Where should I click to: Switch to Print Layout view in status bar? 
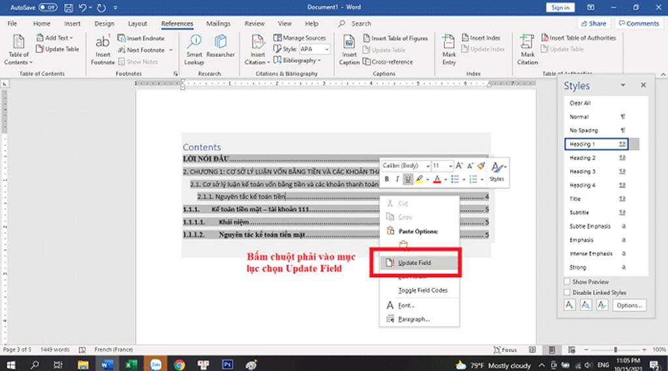pyautogui.click(x=552, y=350)
